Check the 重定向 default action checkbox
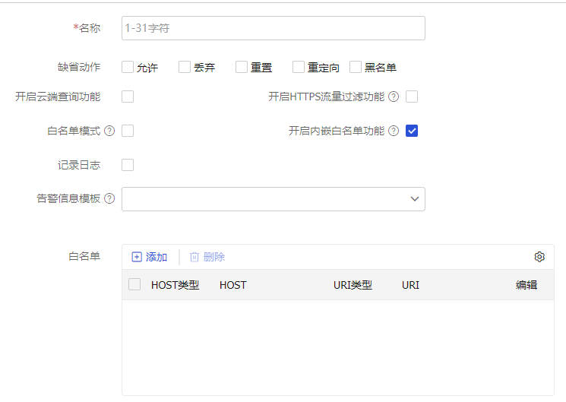 [299, 67]
